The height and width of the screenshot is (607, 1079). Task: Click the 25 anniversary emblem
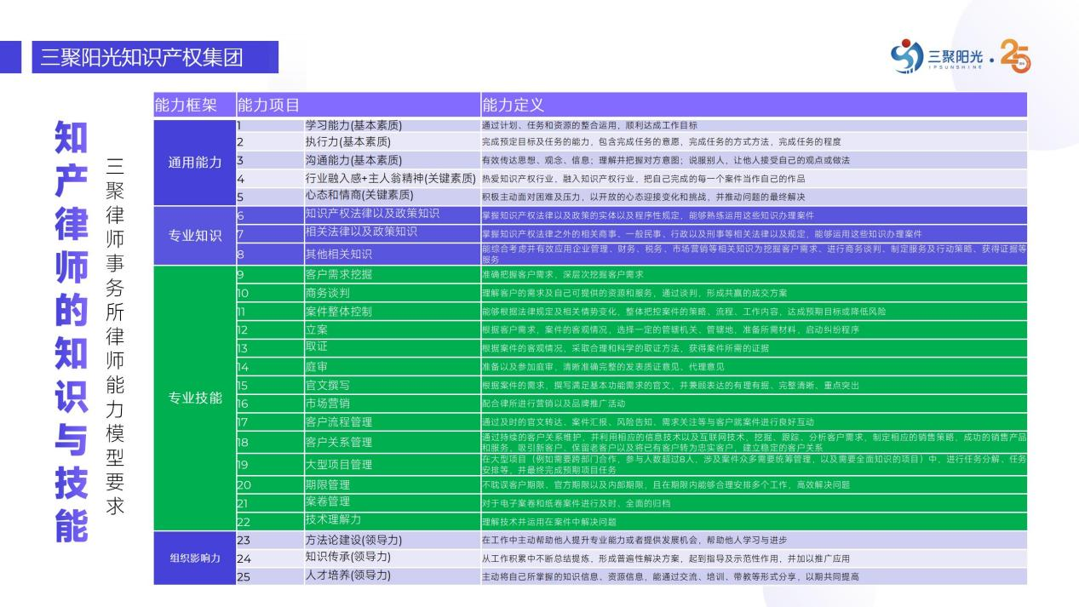(1015, 56)
